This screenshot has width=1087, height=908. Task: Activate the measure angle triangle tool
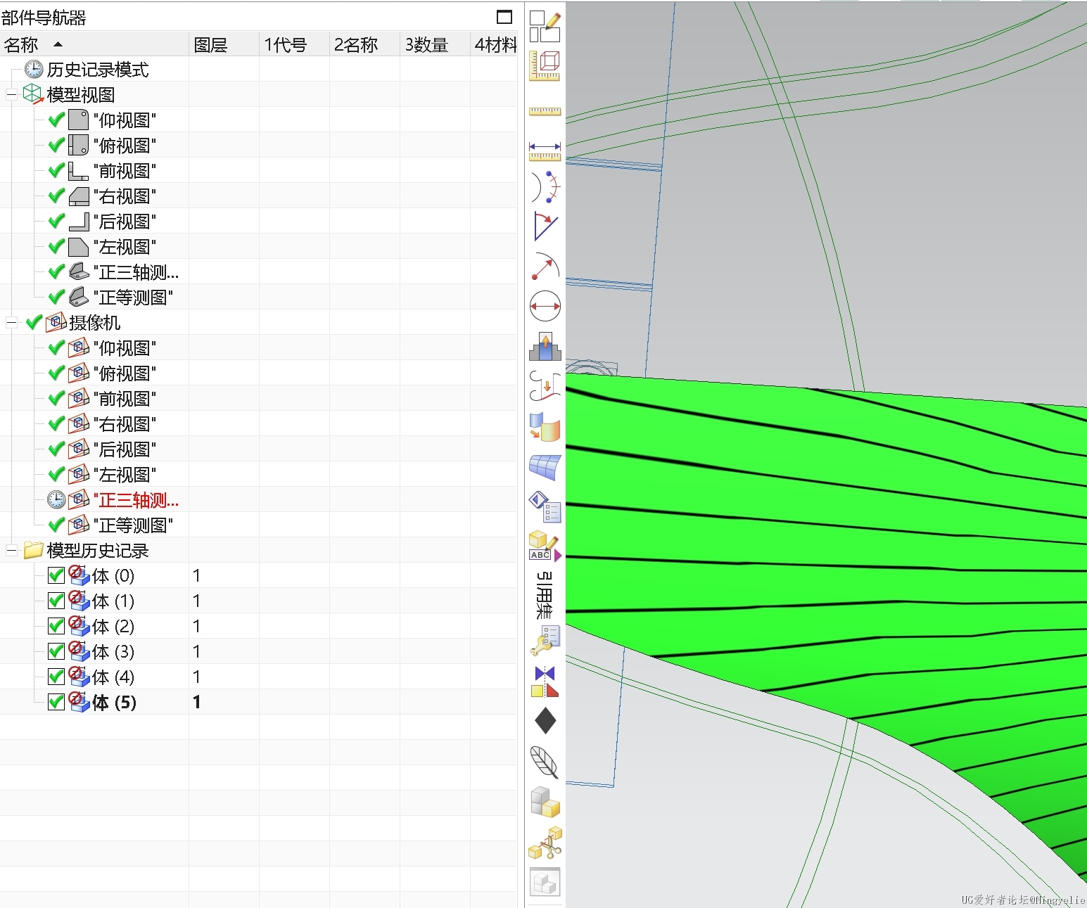pyautogui.click(x=545, y=226)
